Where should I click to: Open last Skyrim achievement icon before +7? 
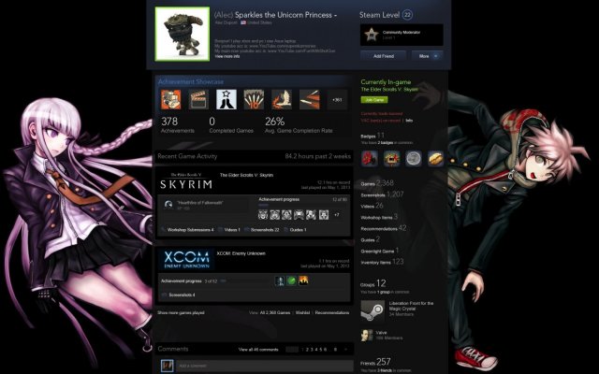coord(324,215)
